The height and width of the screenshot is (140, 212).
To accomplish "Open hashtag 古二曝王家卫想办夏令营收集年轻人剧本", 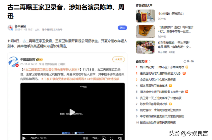I will 51,70.
